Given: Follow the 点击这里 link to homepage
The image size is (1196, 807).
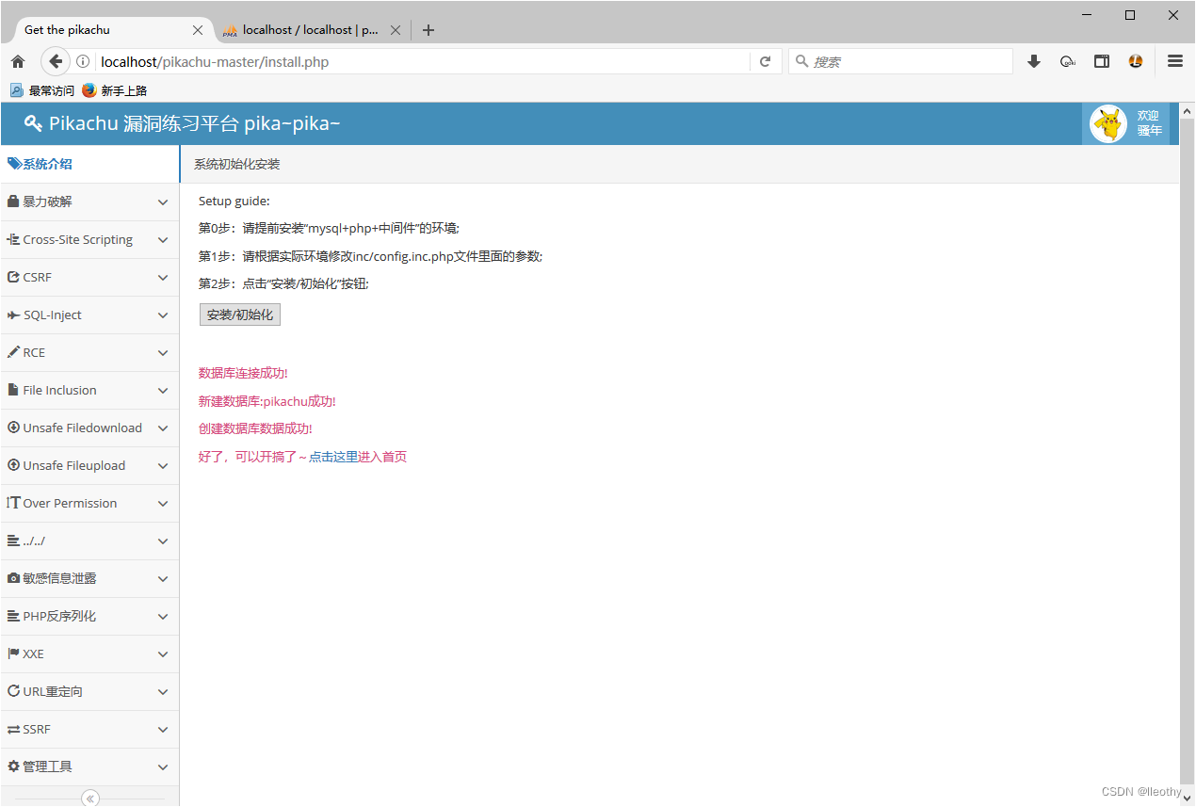Looking at the screenshot, I should [x=333, y=457].
